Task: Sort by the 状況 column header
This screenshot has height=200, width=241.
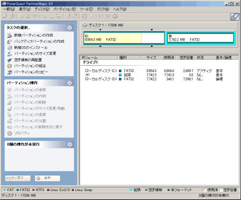Action: (204, 57)
